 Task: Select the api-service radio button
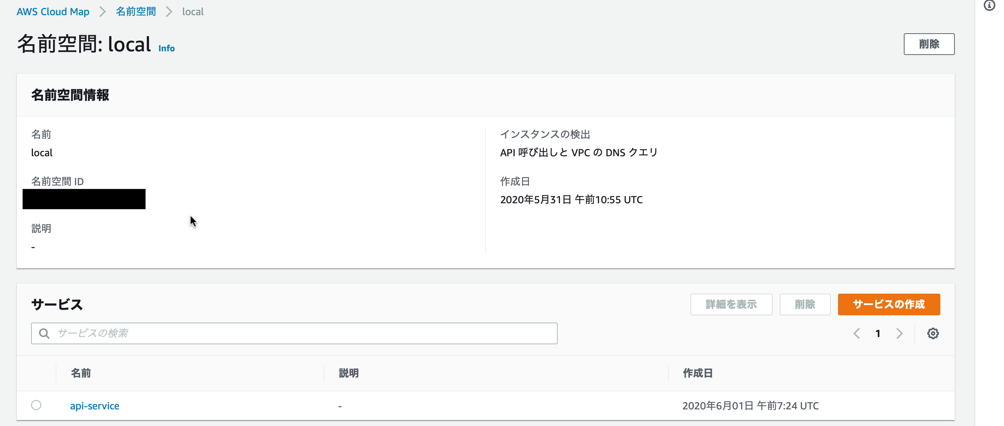[x=36, y=405]
